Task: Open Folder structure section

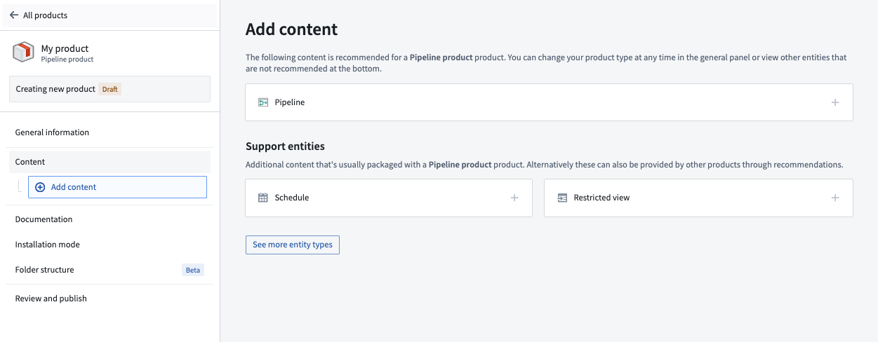Action: point(109,270)
